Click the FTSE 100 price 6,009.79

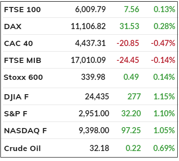(90, 10)
